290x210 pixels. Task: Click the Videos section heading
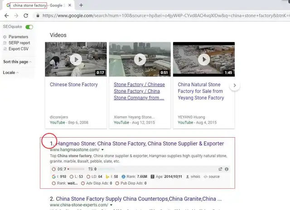point(58,35)
